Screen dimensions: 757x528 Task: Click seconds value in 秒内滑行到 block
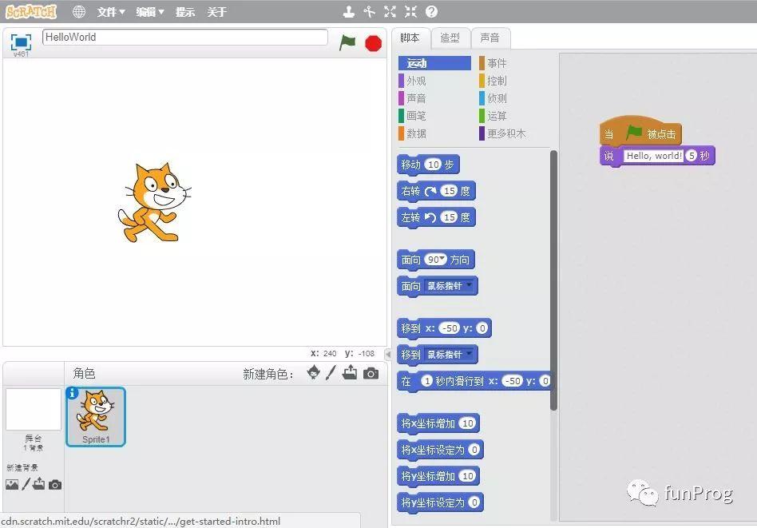point(426,381)
